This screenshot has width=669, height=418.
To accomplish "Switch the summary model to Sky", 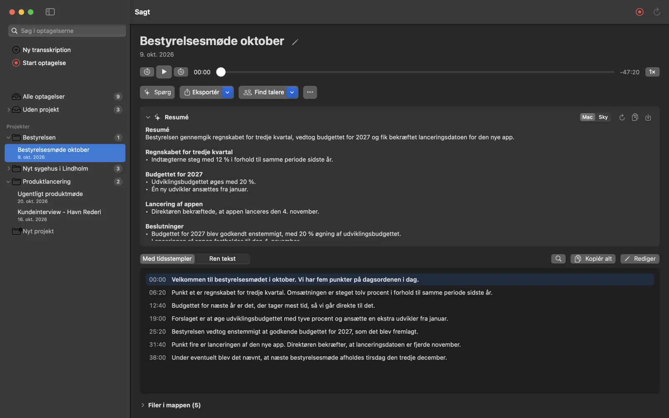I will pos(603,117).
